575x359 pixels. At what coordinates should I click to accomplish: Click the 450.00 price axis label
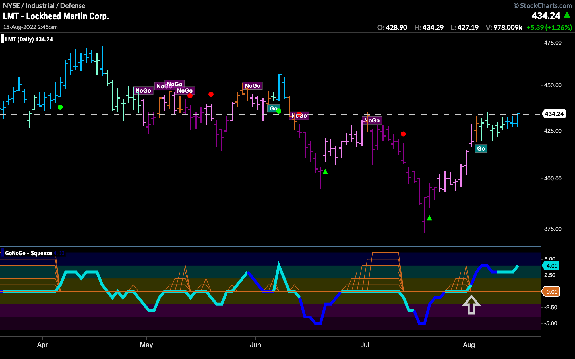[553, 85]
